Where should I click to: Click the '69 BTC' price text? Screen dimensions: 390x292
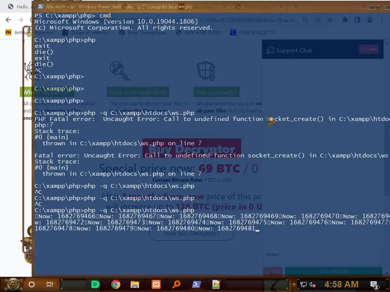click(x=219, y=168)
